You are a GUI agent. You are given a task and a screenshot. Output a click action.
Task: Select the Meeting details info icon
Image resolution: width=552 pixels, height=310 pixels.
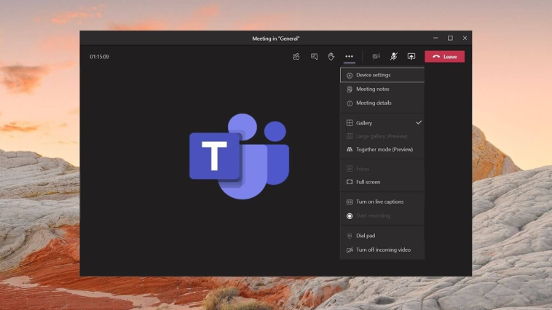tap(350, 103)
